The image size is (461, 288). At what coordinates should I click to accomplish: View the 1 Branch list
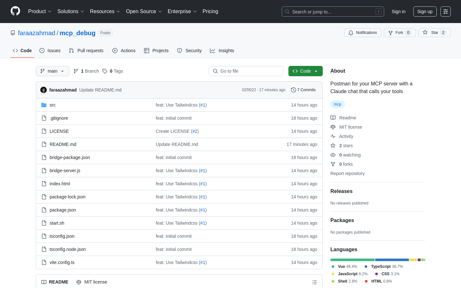[x=86, y=71]
